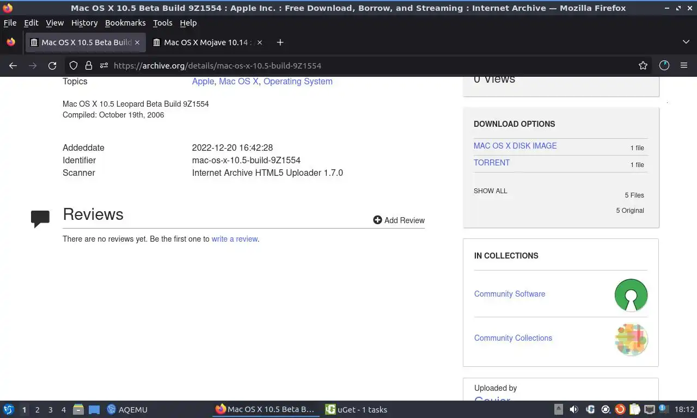The image size is (697, 418).
Task: Open the Community Software collection logo
Action: point(631,295)
